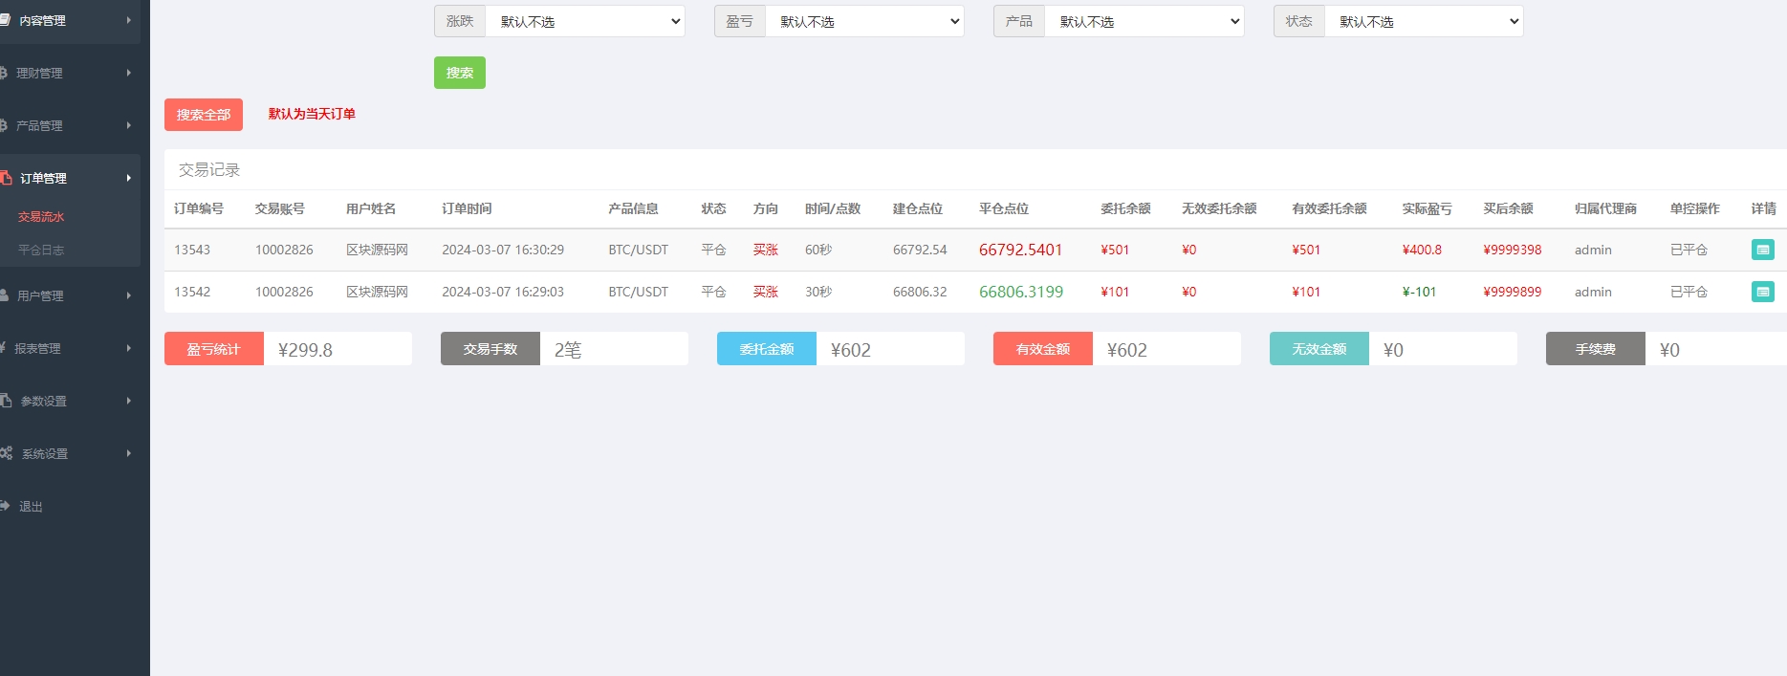Viewport: 1787px width, 676px height.
Task: Open the 产品 dropdown
Action: [1144, 21]
